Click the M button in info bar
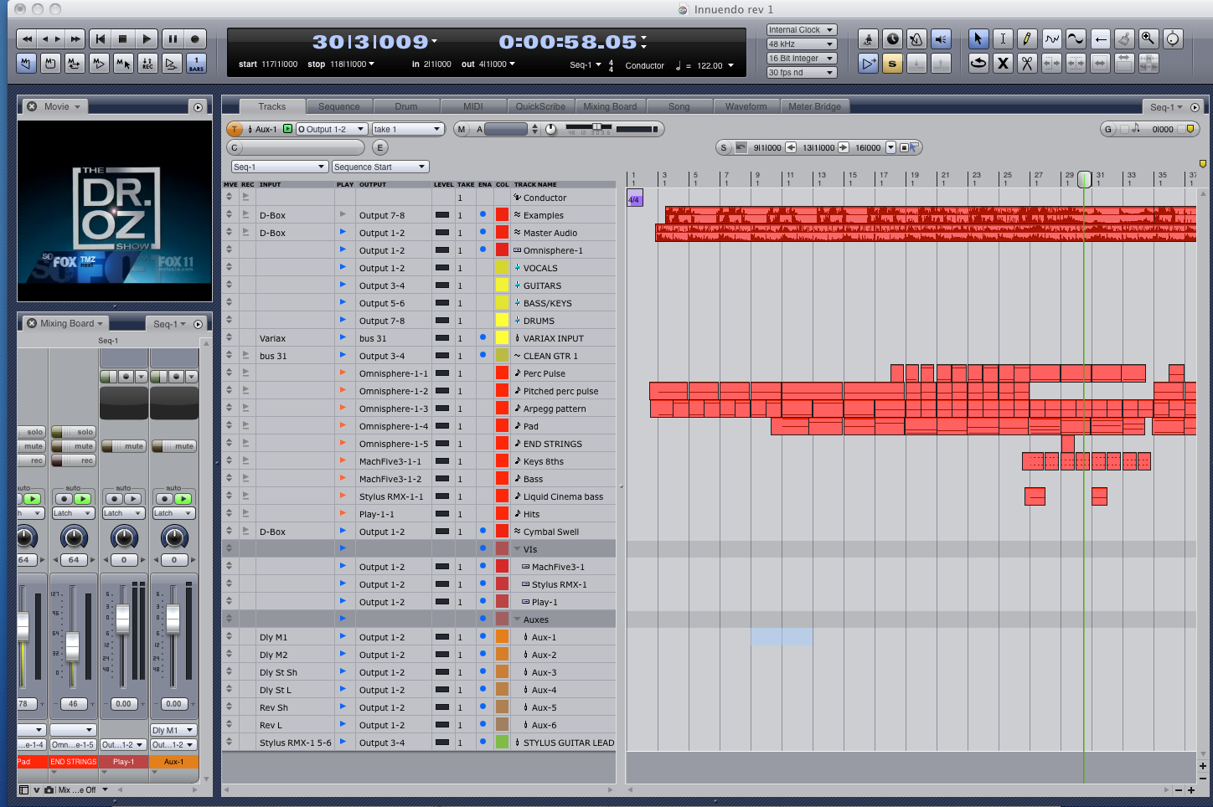This screenshot has height=807, width=1213. point(462,129)
